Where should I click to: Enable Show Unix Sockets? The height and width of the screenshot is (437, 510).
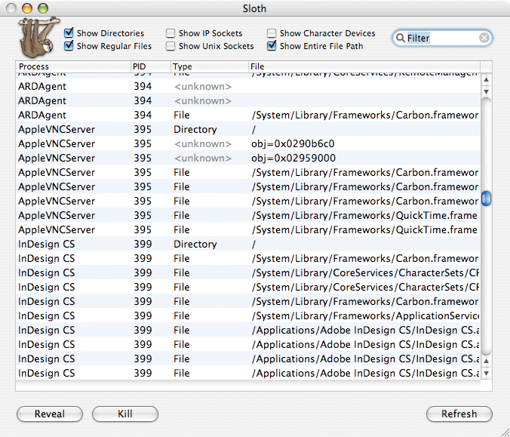pos(170,46)
